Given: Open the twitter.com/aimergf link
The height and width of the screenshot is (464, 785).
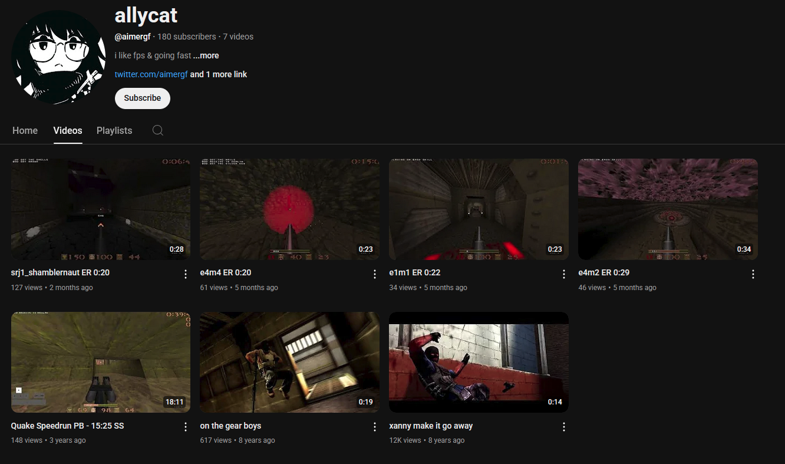Looking at the screenshot, I should tap(151, 74).
